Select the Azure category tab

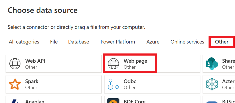point(153,42)
